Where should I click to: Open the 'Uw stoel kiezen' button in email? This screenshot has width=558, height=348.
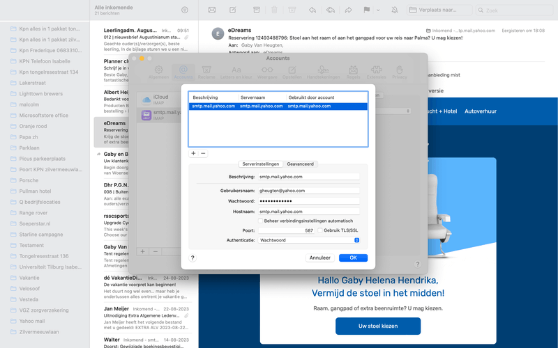pos(378,326)
